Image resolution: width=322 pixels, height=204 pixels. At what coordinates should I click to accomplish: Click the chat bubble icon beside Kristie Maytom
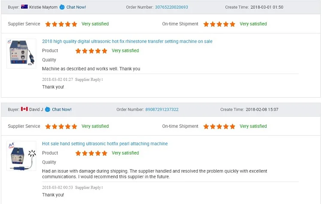pyautogui.click(x=62, y=7)
